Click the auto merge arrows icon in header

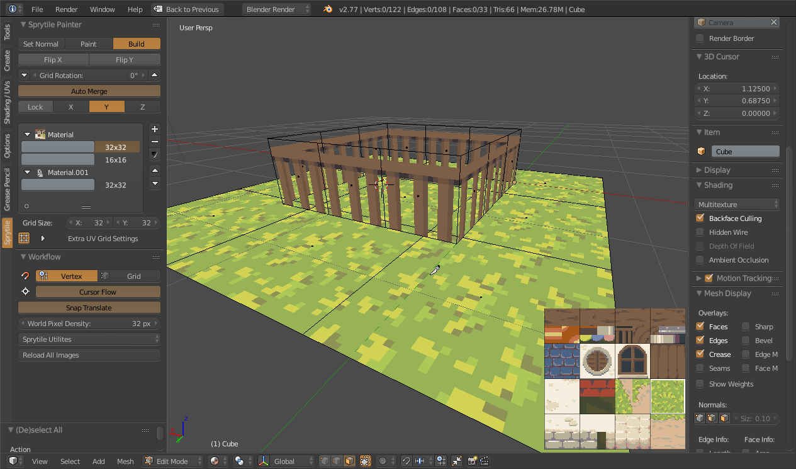click(x=457, y=461)
